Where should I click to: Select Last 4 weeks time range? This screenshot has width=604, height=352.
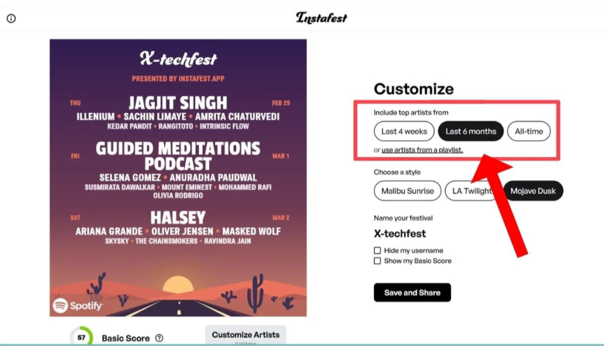pyautogui.click(x=404, y=131)
